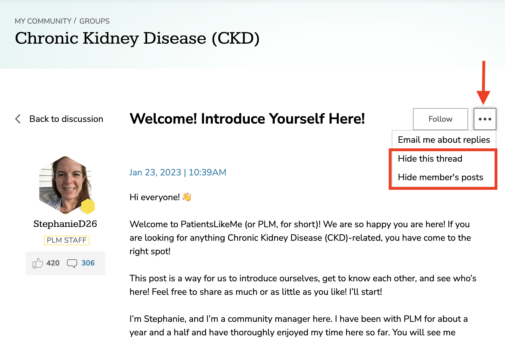Open MY COMMUNITY breadcrumb link
Screen dimensions: 505x339
click(43, 21)
